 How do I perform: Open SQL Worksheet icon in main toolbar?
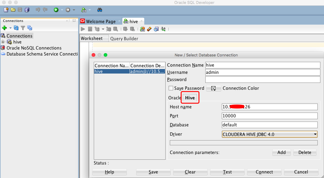[x=84, y=10]
